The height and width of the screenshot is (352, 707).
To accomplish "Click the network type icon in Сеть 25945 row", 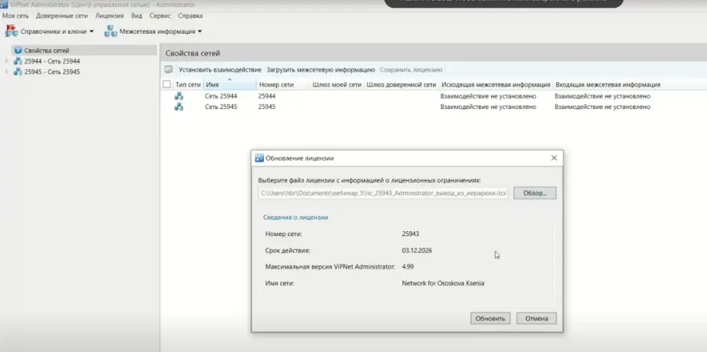I will tap(179, 107).
